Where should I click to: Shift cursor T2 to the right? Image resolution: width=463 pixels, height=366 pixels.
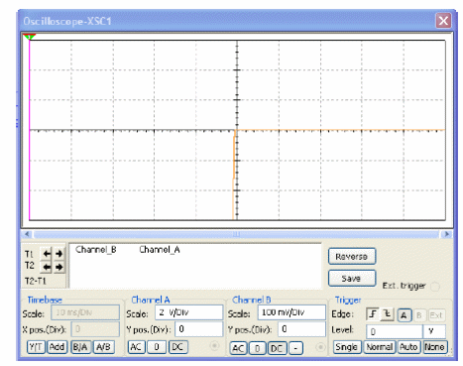(x=58, y=267)
